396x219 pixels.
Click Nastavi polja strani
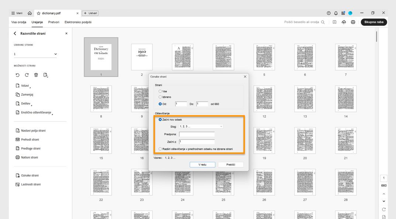click(x=31, y=131)
